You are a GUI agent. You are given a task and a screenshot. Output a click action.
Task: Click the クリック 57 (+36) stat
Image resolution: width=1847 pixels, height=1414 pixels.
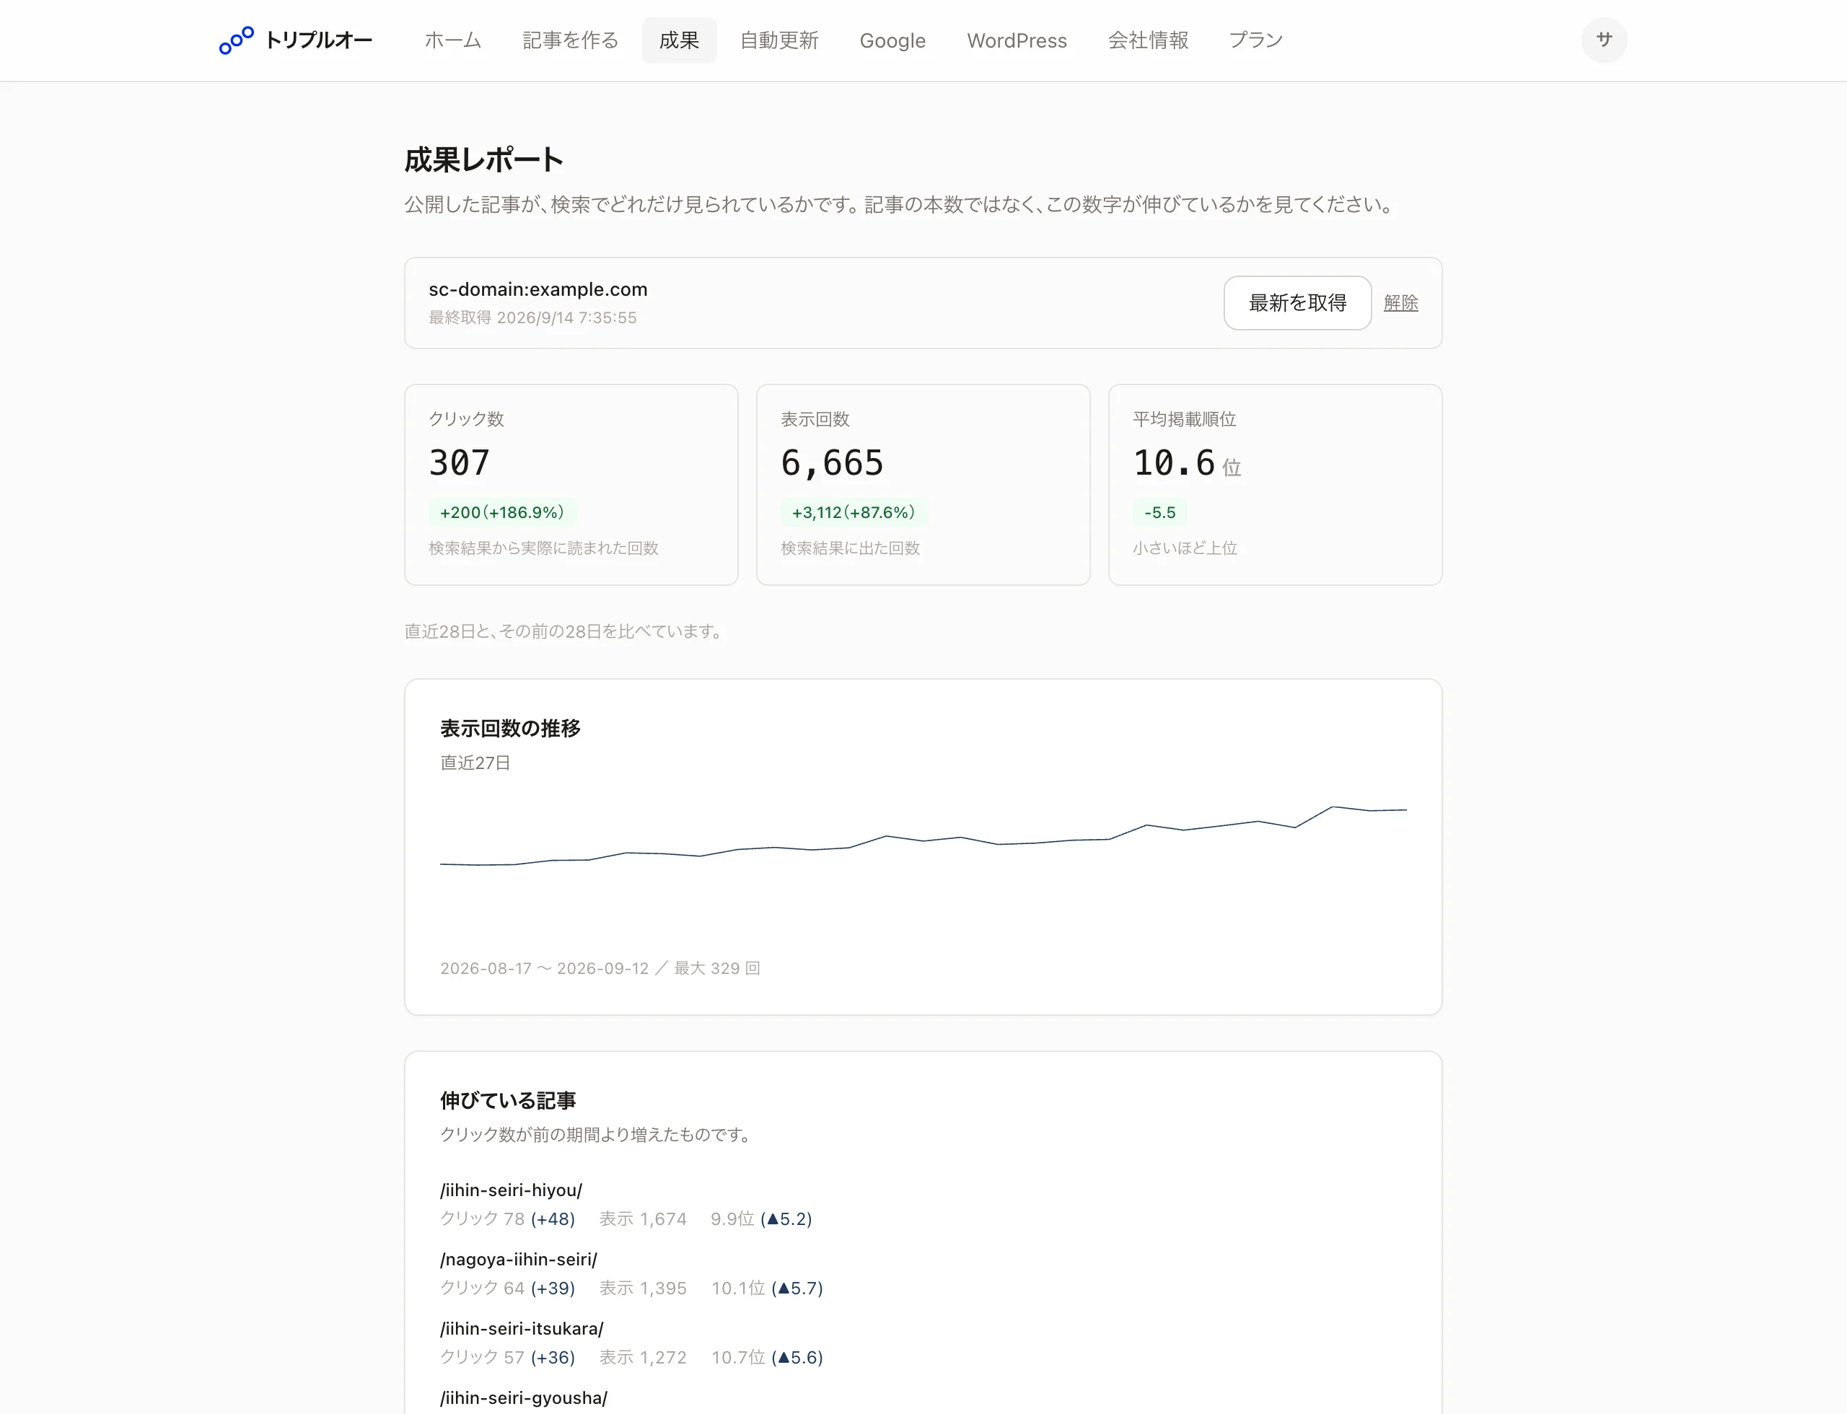tap(508, 1357)
